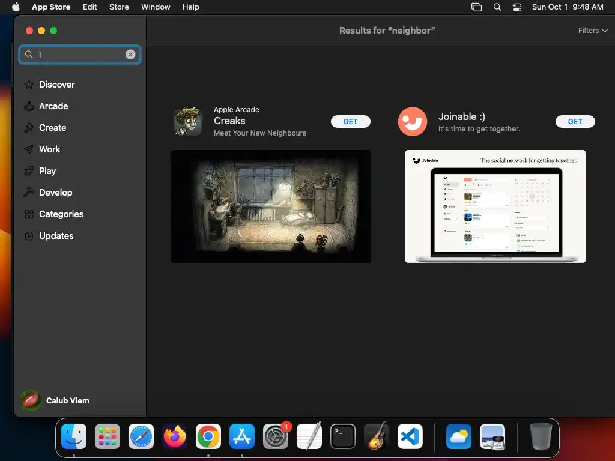Screen dimensions: 615x461
Task: Open Safari from the Dock
Action: click(x=141, y=436)
